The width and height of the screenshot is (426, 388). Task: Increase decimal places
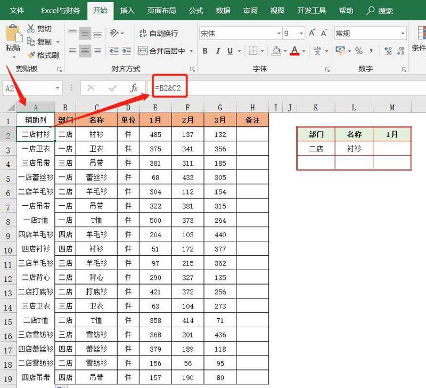point(388,51)
